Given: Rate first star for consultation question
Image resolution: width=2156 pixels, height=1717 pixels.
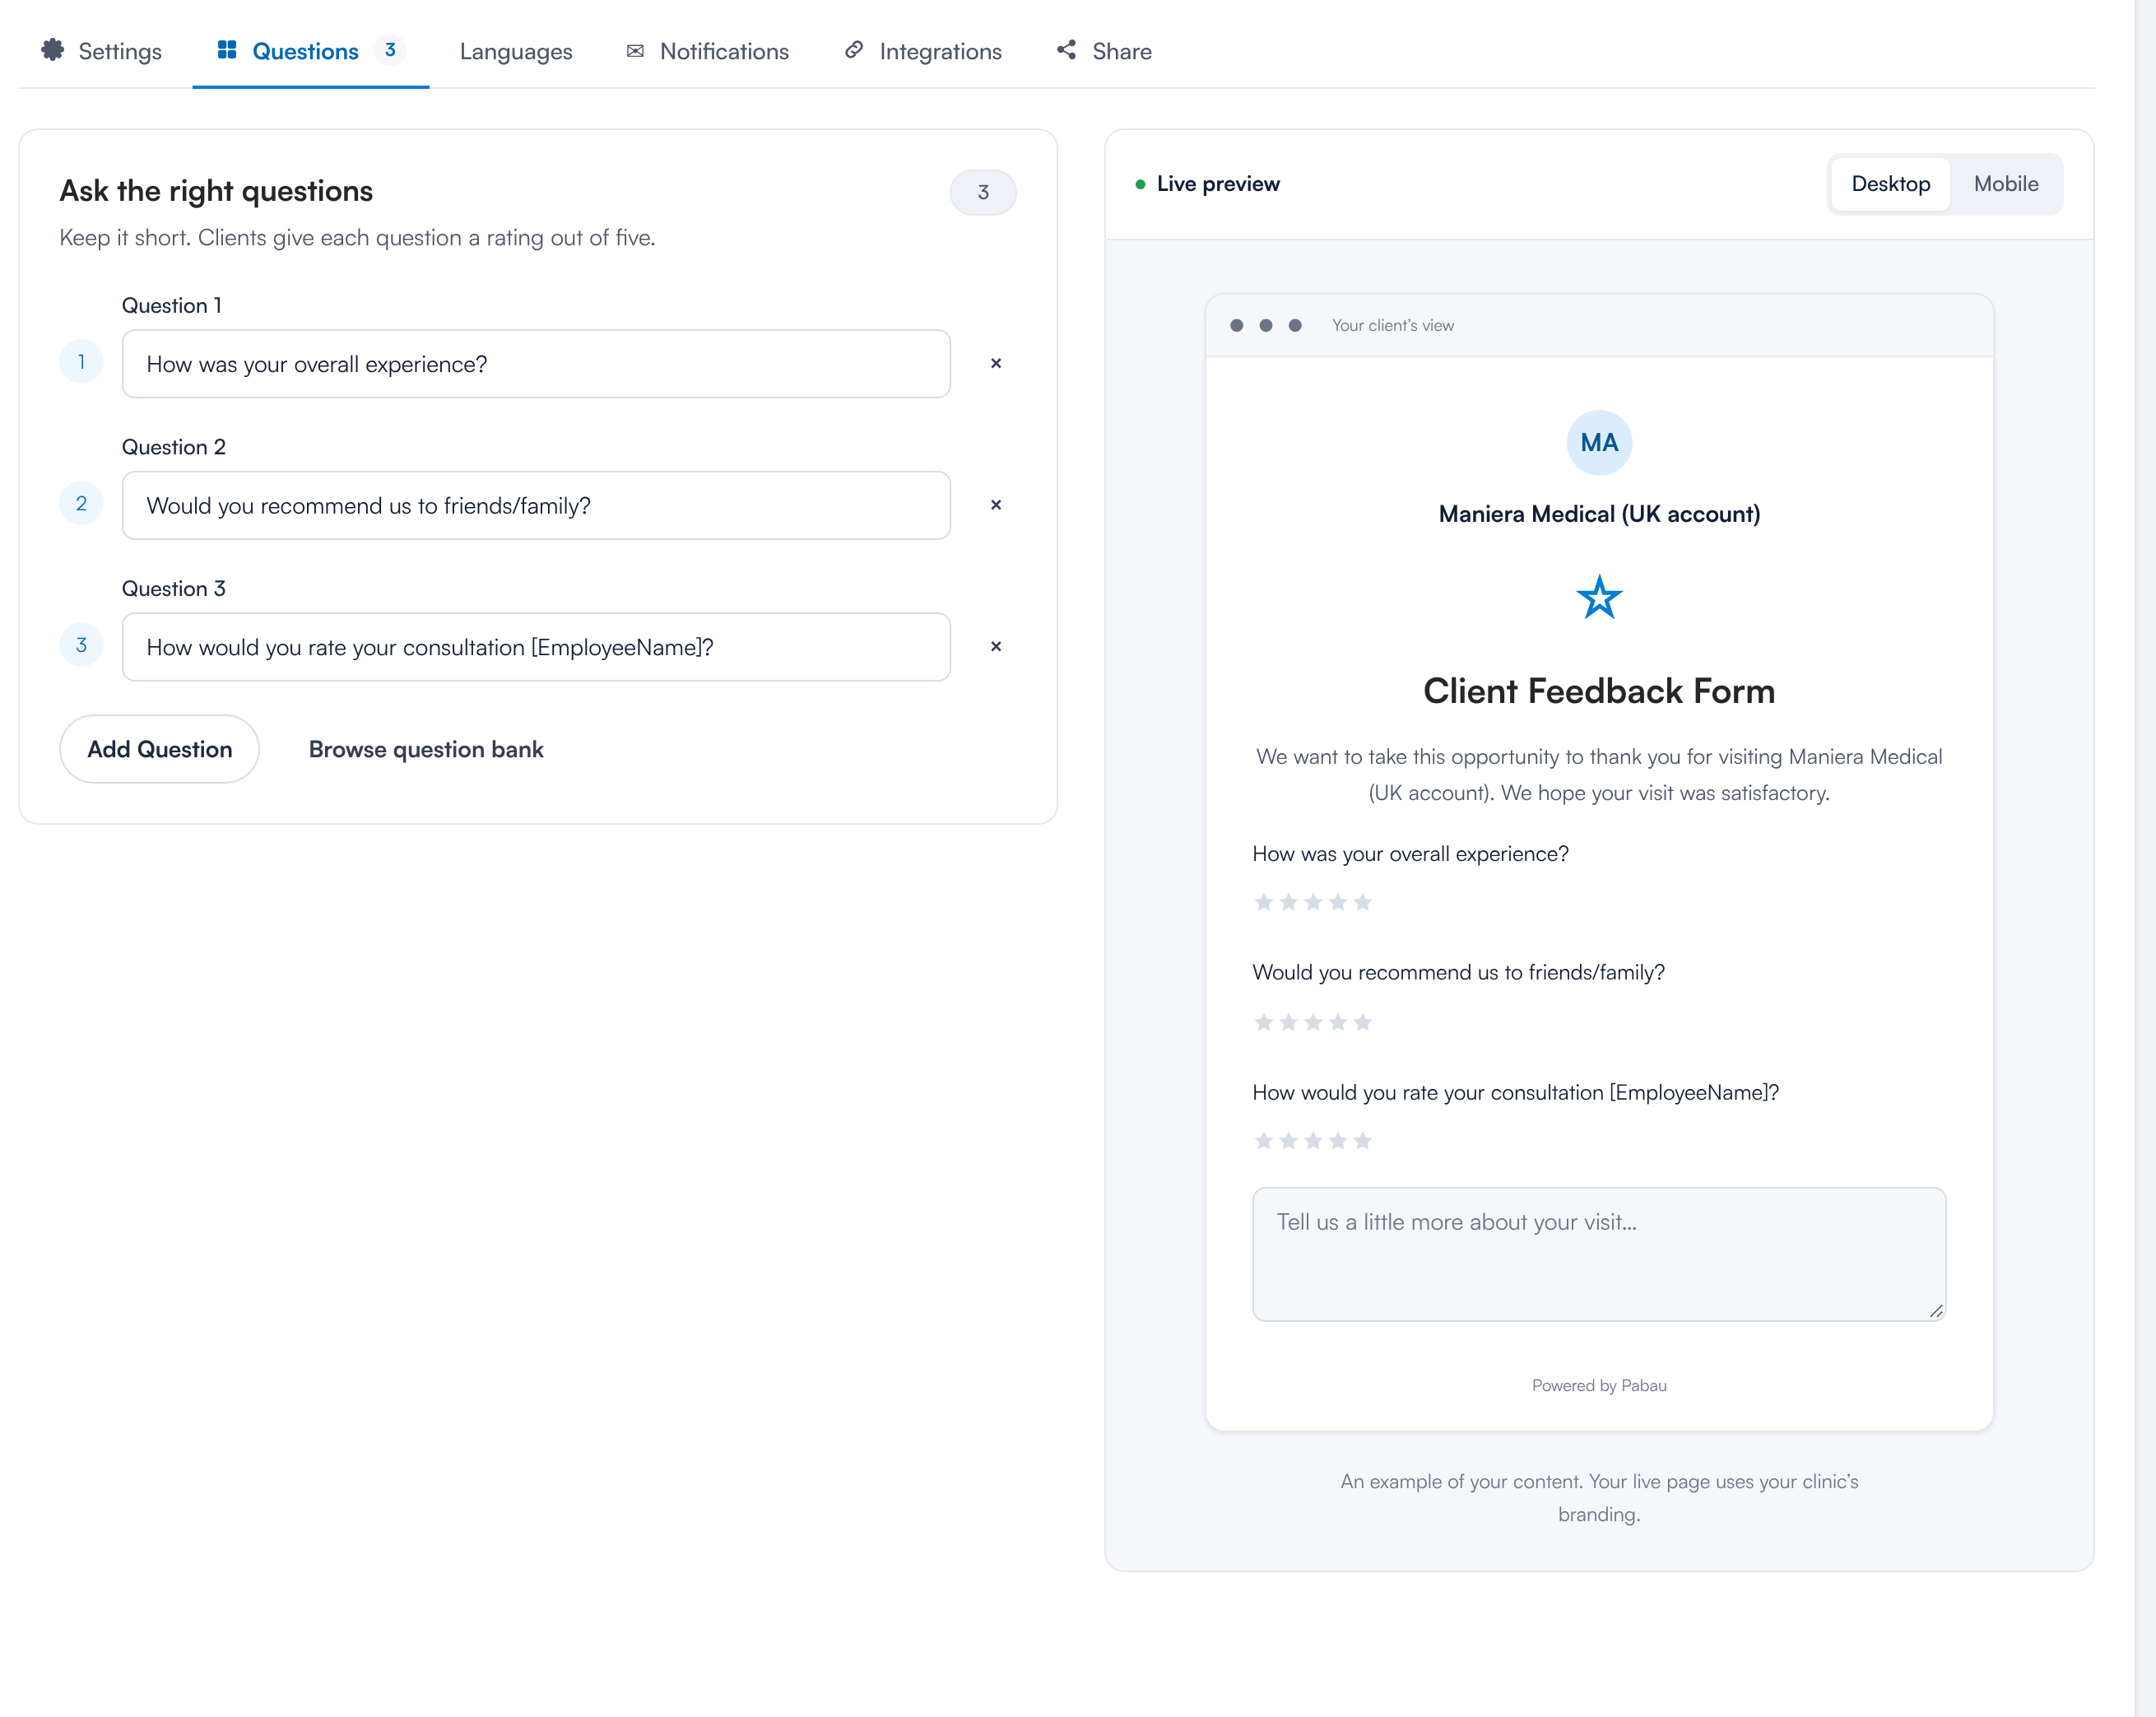Looking at the screenshot, I should [x=1264, y=1141].
